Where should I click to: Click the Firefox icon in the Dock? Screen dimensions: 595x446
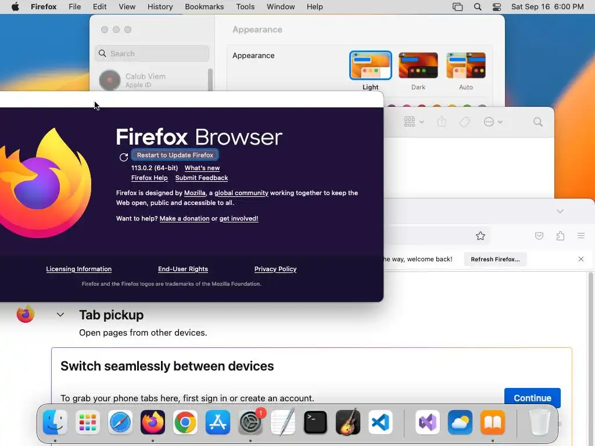tap(153, 422)
